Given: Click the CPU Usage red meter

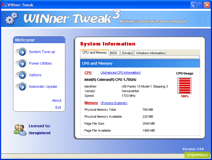Looking at the screenshot, I should 184,86.
